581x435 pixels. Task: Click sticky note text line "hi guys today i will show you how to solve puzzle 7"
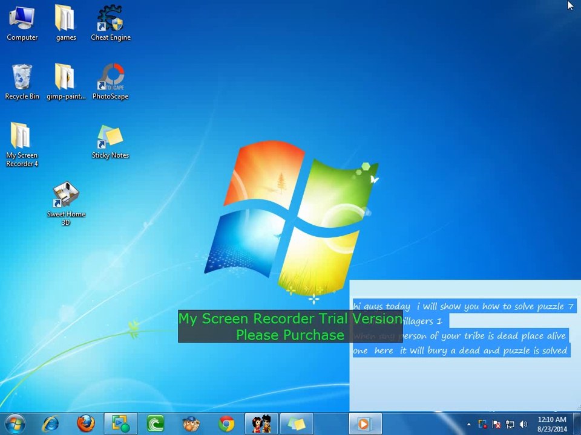pos(463,306)
